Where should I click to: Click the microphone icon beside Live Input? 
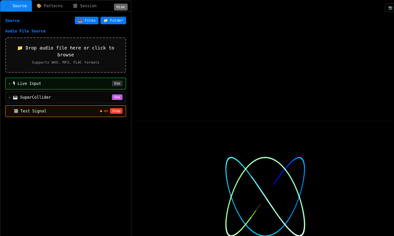pyautogui.click(x=14, y=84)
